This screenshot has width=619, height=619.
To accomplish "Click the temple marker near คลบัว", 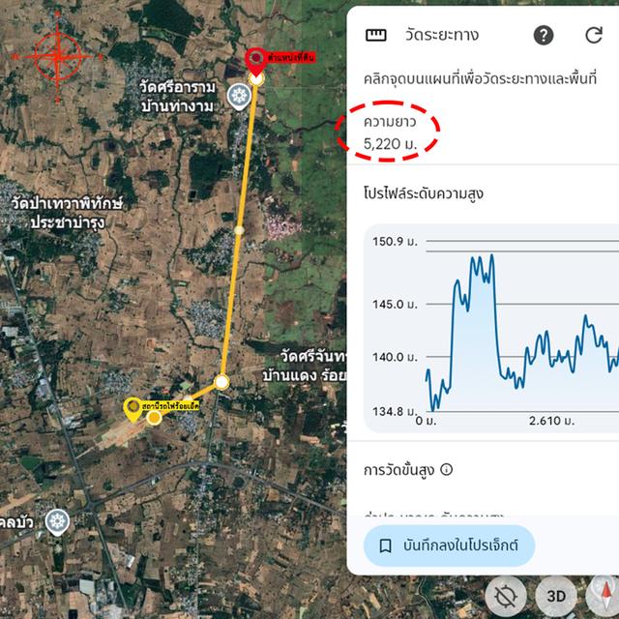I will [57, 522].
